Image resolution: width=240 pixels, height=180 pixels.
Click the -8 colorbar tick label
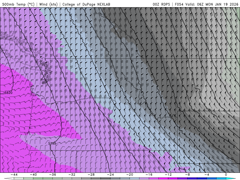(188, 175)
